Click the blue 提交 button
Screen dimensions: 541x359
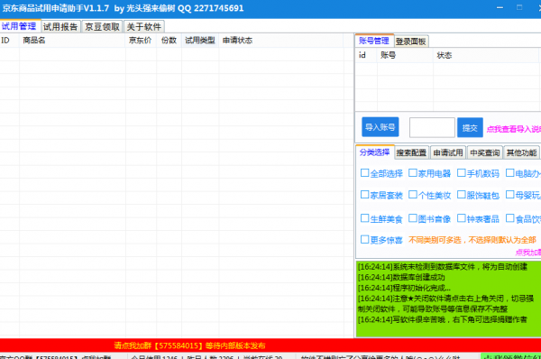coord(470,128)
